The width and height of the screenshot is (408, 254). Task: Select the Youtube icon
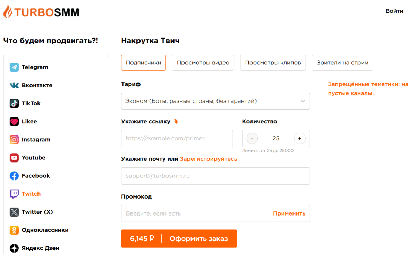pos(14,158)
